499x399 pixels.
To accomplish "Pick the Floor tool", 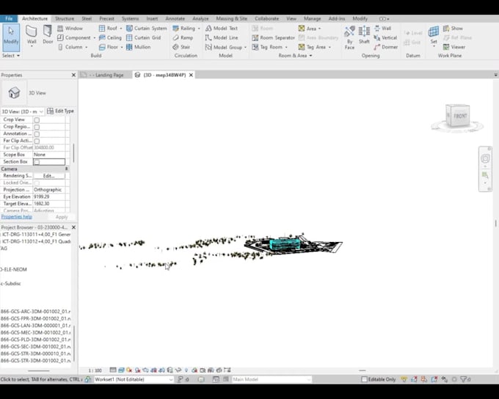I will click(x=109, y=47).
